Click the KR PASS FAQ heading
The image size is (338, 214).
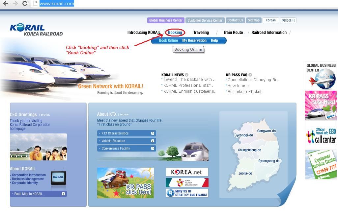[x=237, y=75]
